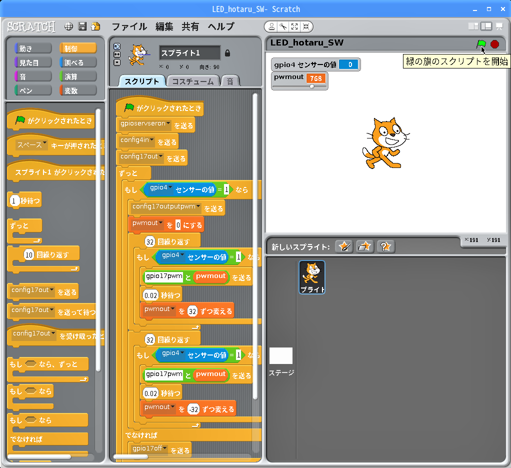The height and width of the screenshot is (468, 511).
Task: Select the 見た目 block category
Action: pos(33,62)
